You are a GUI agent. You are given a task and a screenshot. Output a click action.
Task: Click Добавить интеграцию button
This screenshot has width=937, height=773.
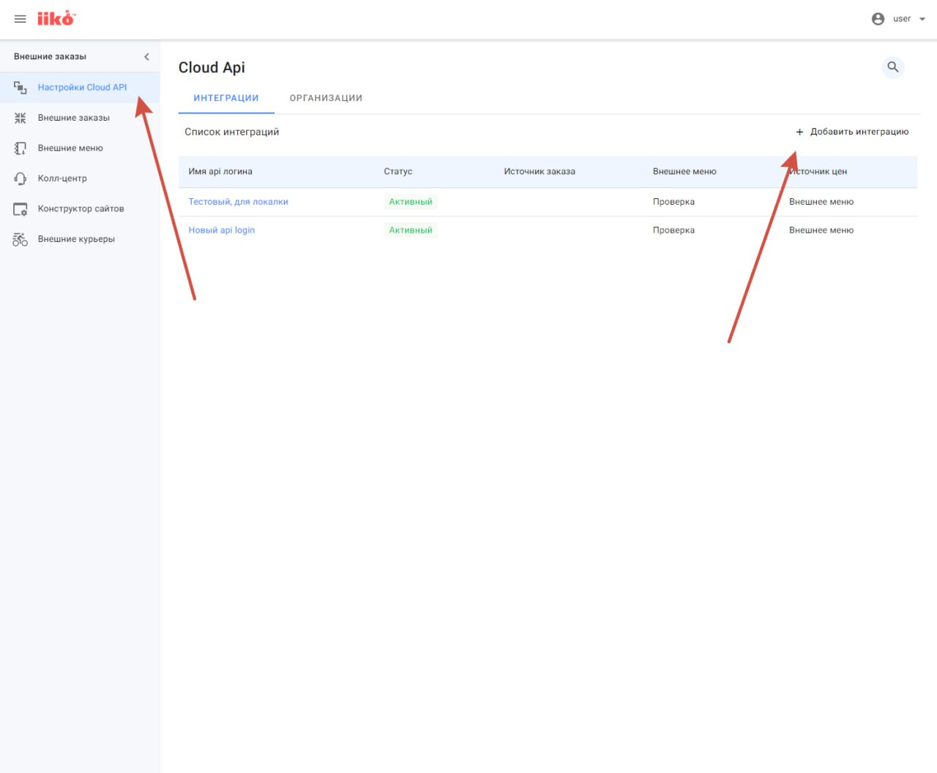[x=852, y=132]
